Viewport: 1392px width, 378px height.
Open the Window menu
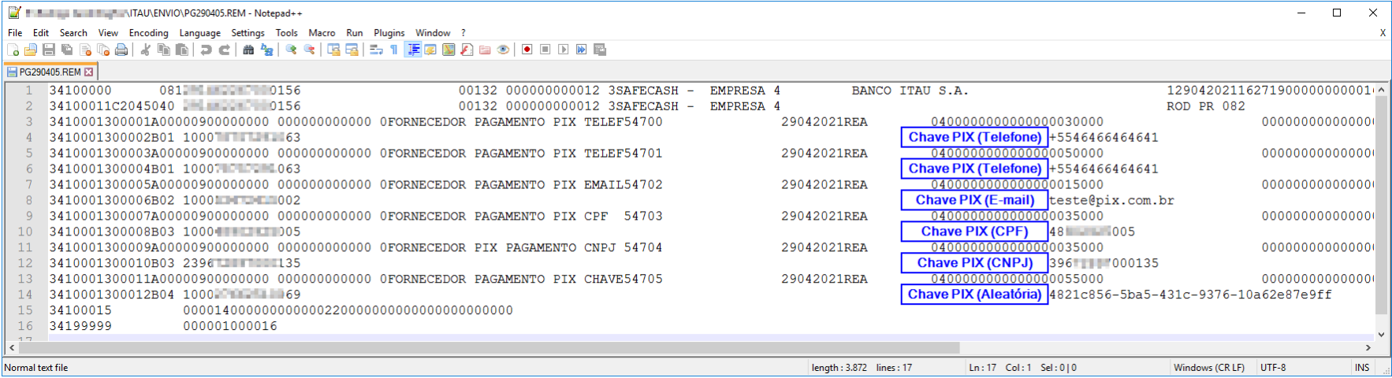[x=433, y=33]
